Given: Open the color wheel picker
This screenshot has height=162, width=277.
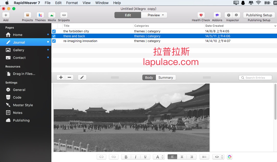Looking at the screenshot, I should point(229,157).
